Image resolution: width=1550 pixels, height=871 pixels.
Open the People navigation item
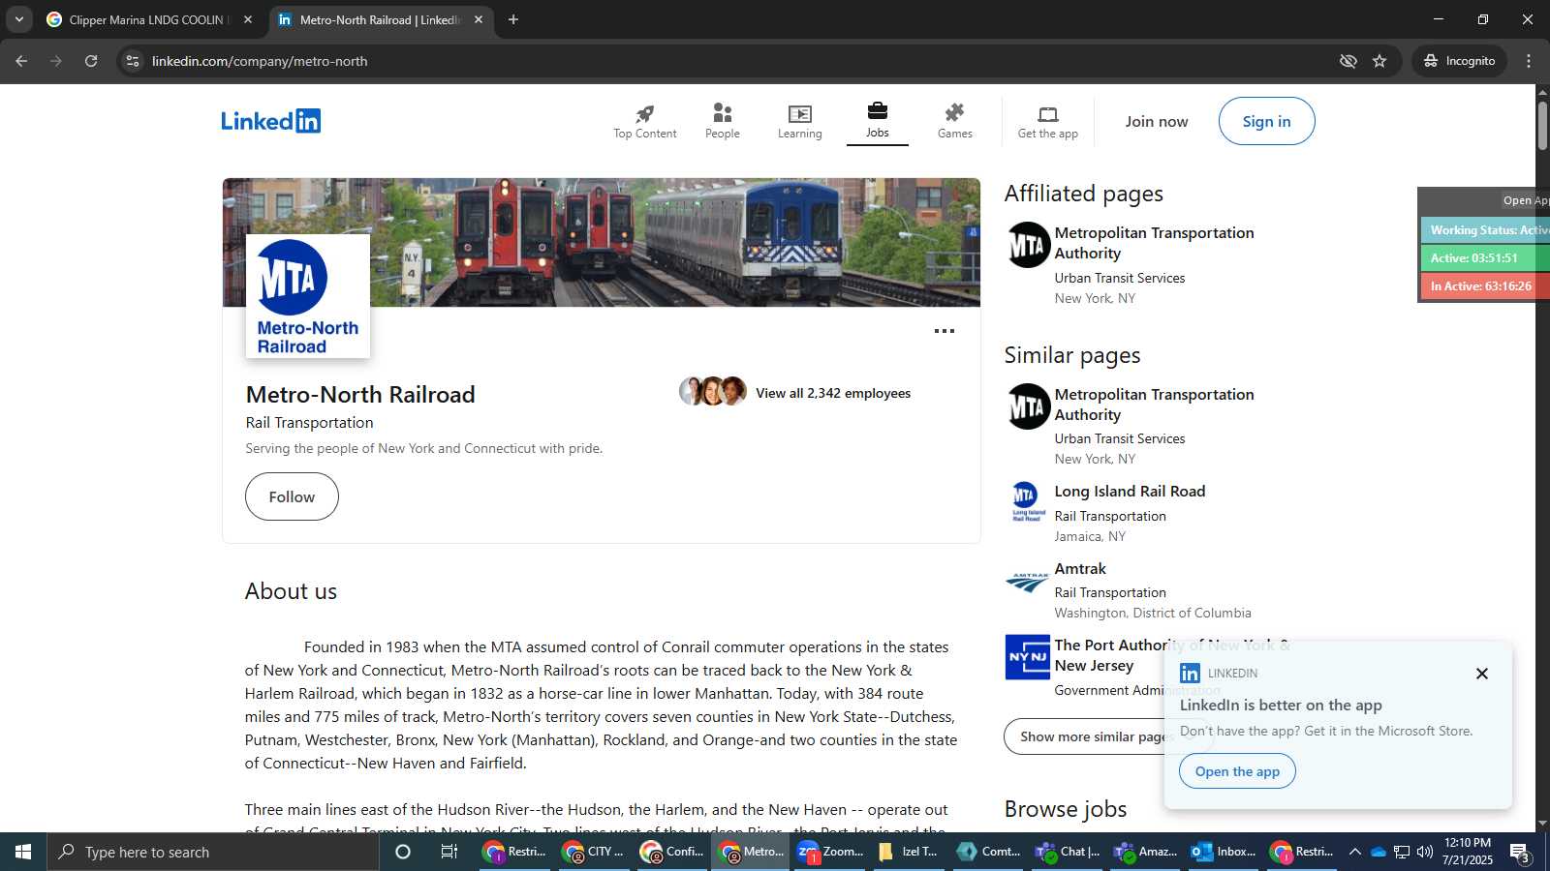pos(722,122)
